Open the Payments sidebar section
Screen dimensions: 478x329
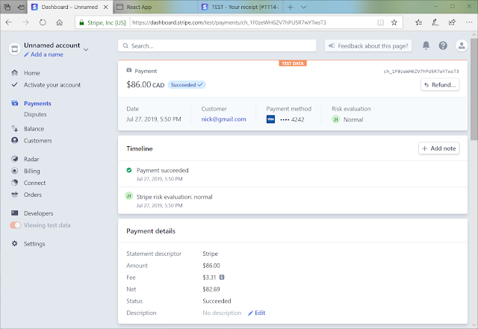click(37, 103)
